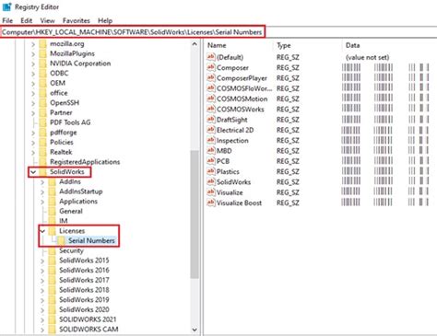
Task: Click the registry path address bar
Action: (132, 32)
